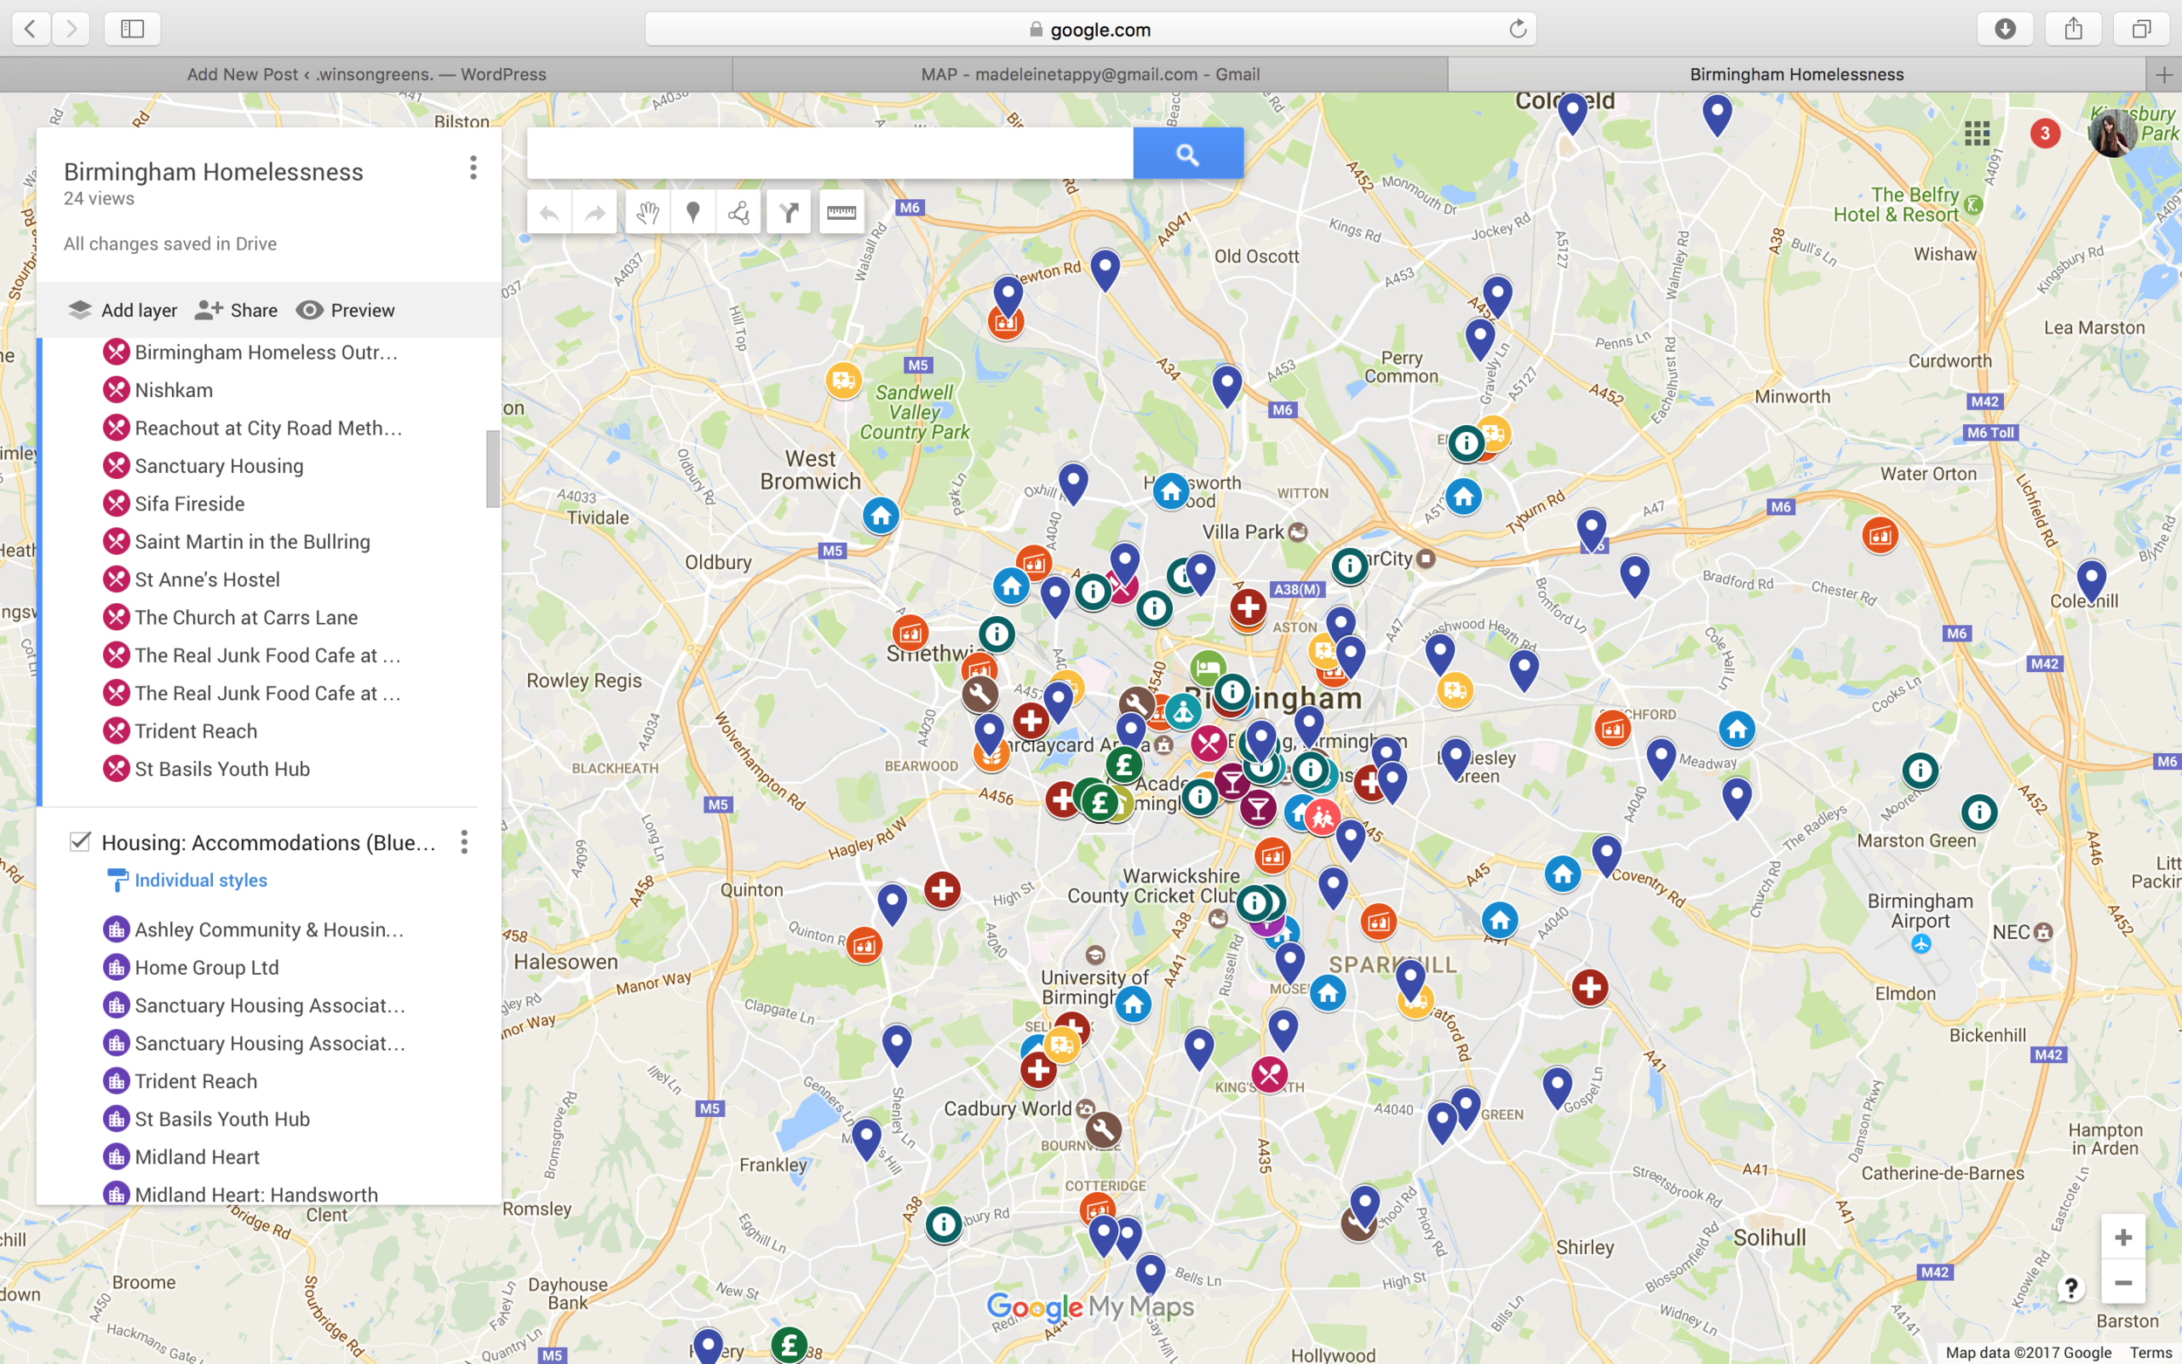This screenshot has width=2182, height=1364.
Task: Select the Add marker tool
Action: 693,213
